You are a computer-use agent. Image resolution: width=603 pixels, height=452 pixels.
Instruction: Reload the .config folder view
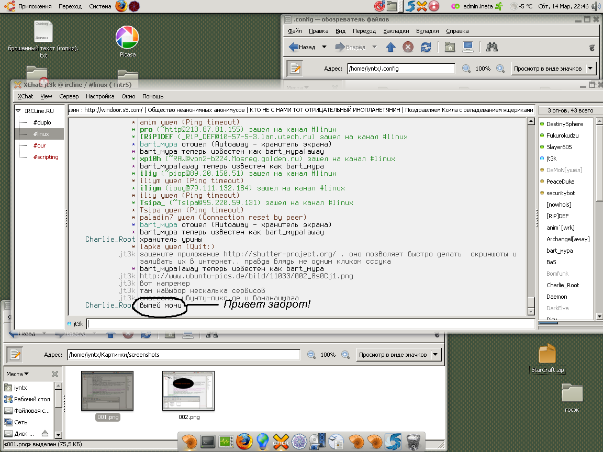click(426, 47)
